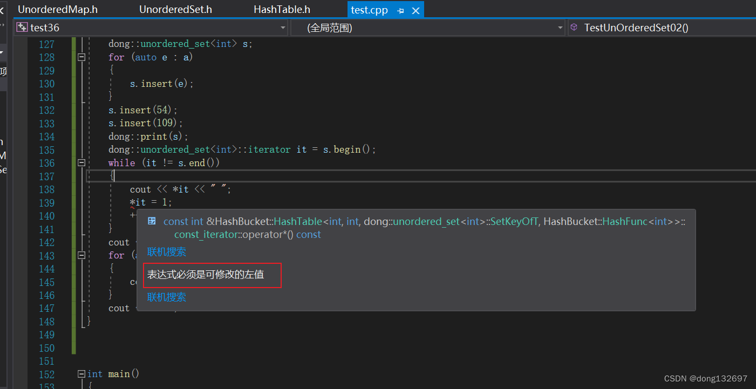Collapse the main function at line 152
756x389 pixels.
pyautogui.click(x=81, y=374)
